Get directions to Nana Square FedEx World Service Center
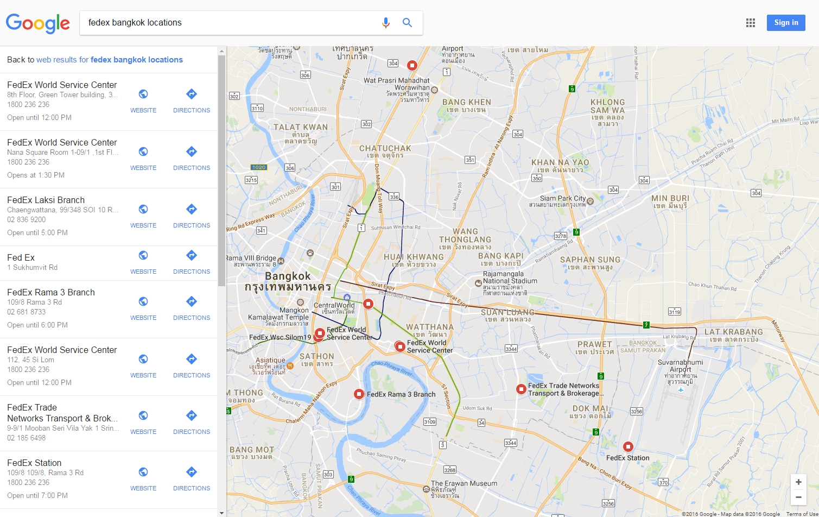This screenshot has height=517, width=819. [192, 159]
